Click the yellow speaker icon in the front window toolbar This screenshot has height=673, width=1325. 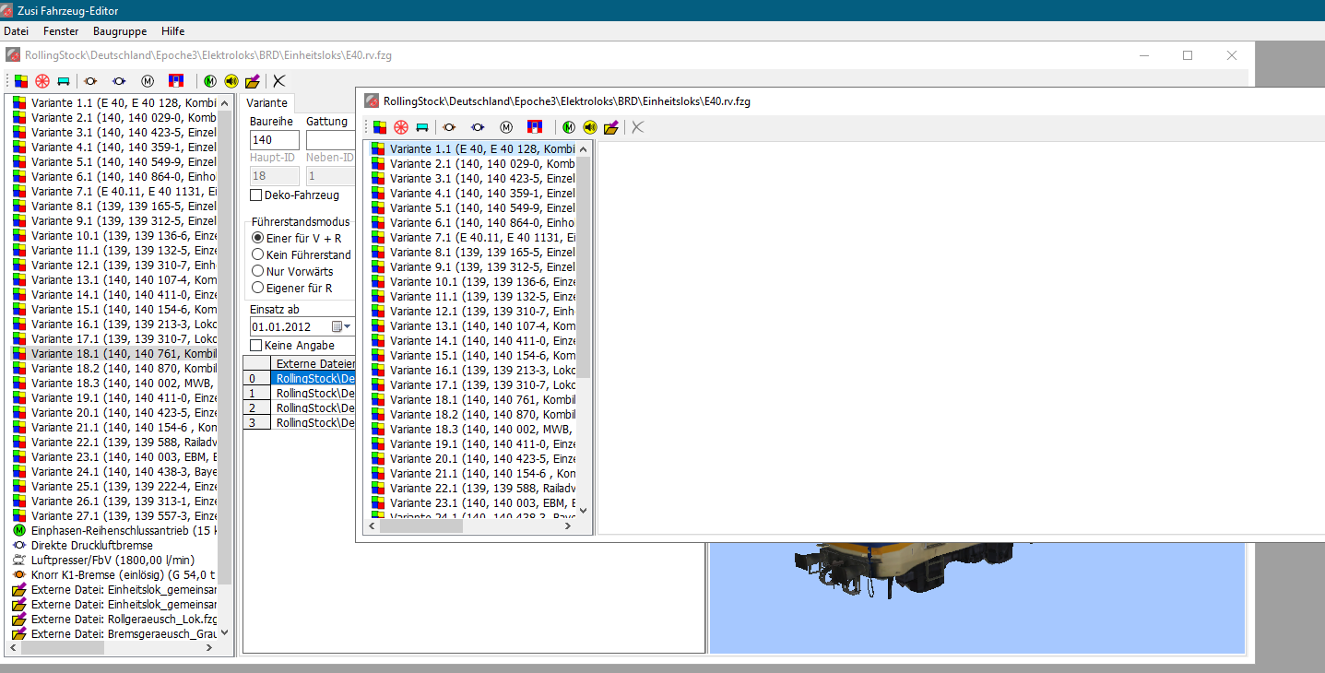click(x=590, y=127)
